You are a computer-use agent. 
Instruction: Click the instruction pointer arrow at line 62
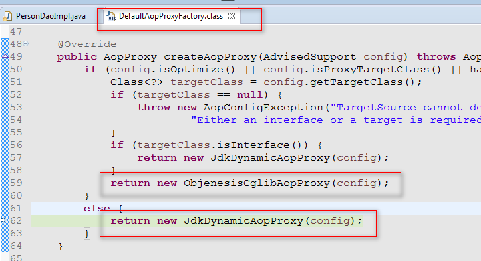click(4, 220)
